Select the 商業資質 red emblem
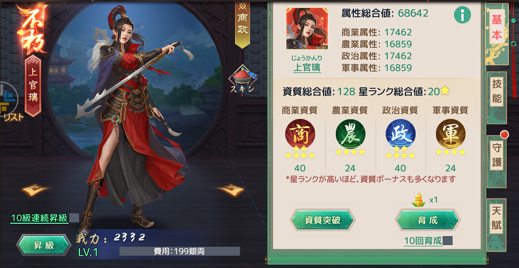The width and height of the screenshot is (519, 268). click(x=300, y=133)
